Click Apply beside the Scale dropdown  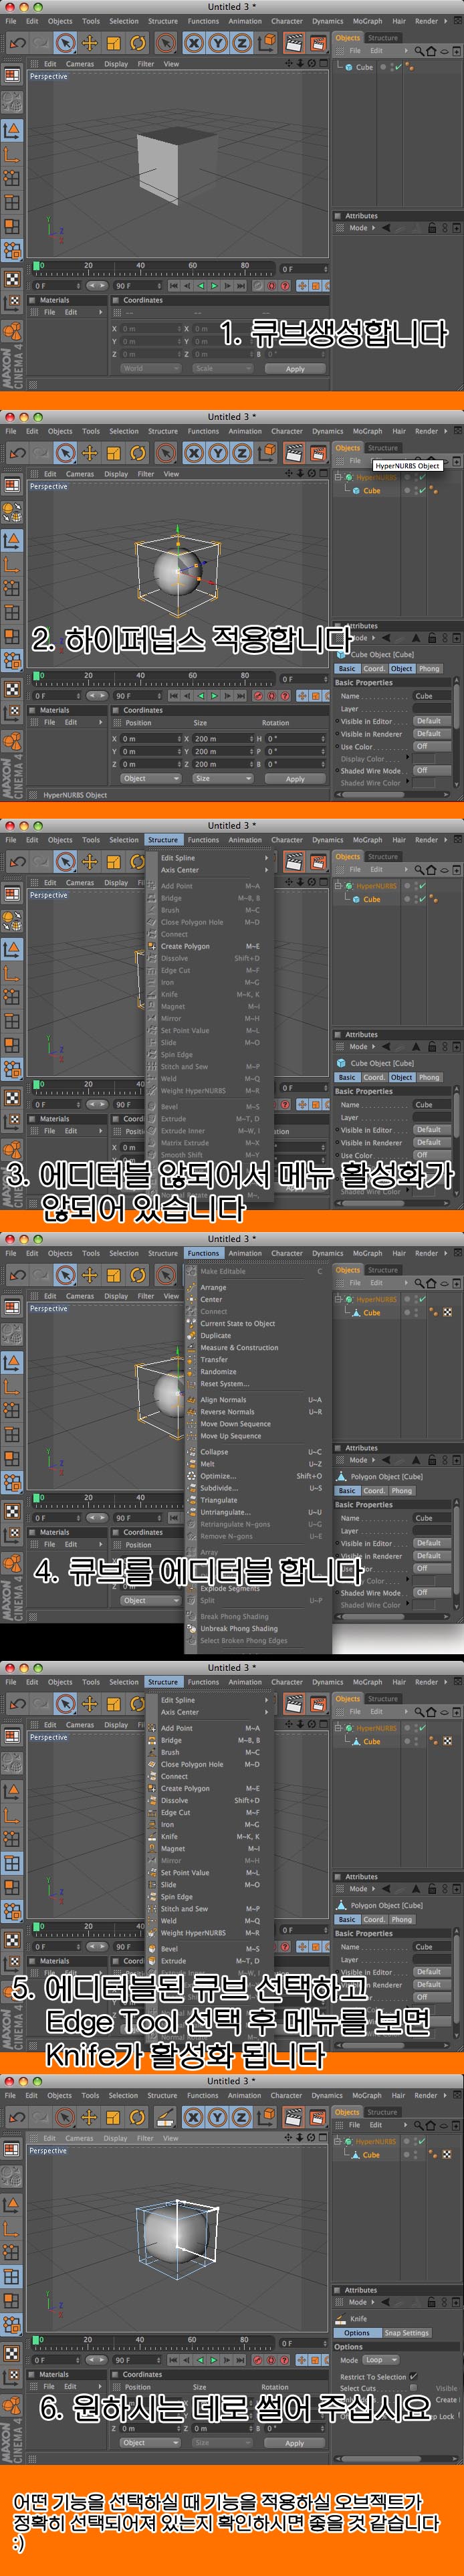click(x=295, y=368)
